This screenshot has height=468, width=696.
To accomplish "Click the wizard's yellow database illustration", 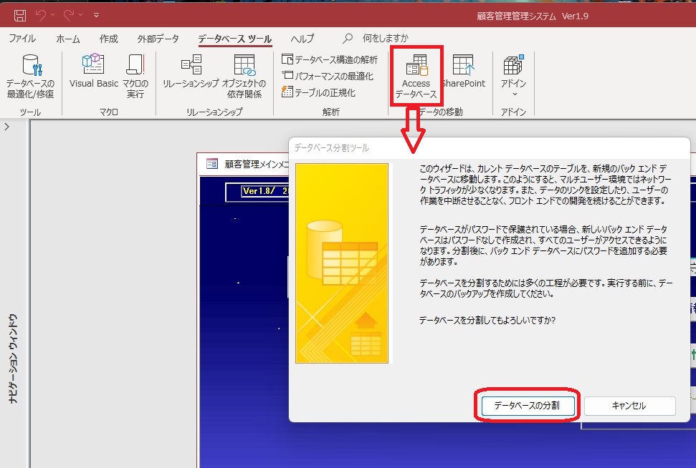I will [x=342, y=263].
